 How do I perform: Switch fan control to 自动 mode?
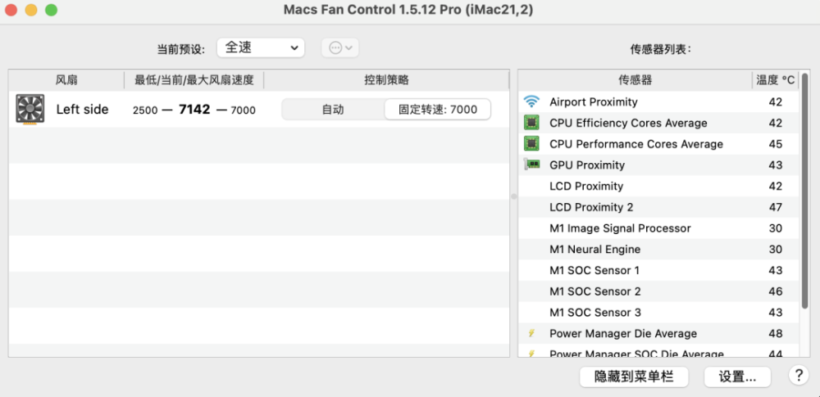click(x=333, y=110)
